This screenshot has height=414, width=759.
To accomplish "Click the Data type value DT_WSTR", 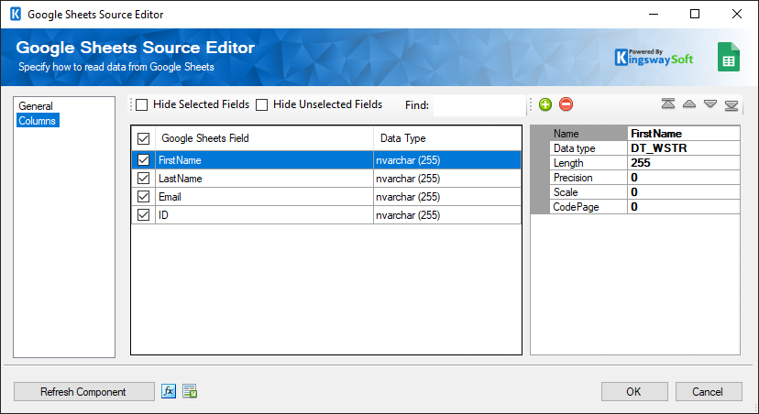I will pyautogui.click(x=684, y=148).
